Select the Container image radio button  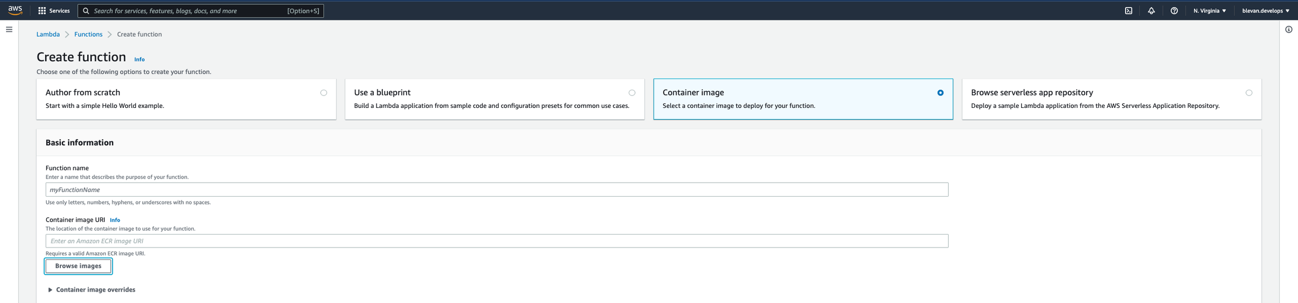[x=940, y=93]
